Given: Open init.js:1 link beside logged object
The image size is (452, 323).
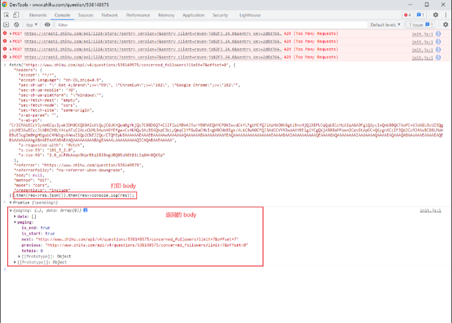Looking at the screenshot, I should click(430, 210).
